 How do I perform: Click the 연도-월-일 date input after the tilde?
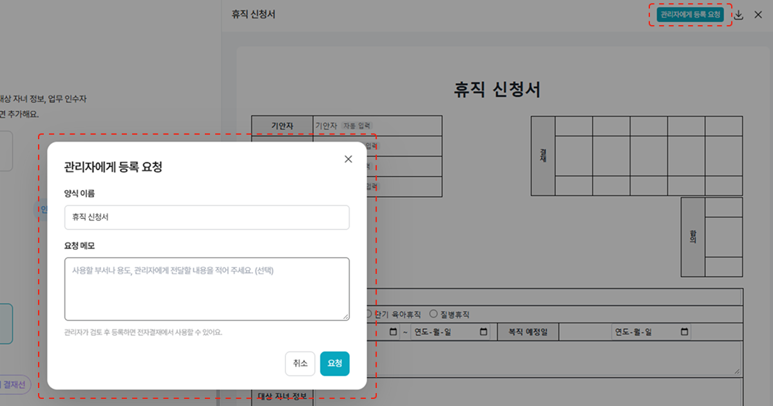click(450, 332)
